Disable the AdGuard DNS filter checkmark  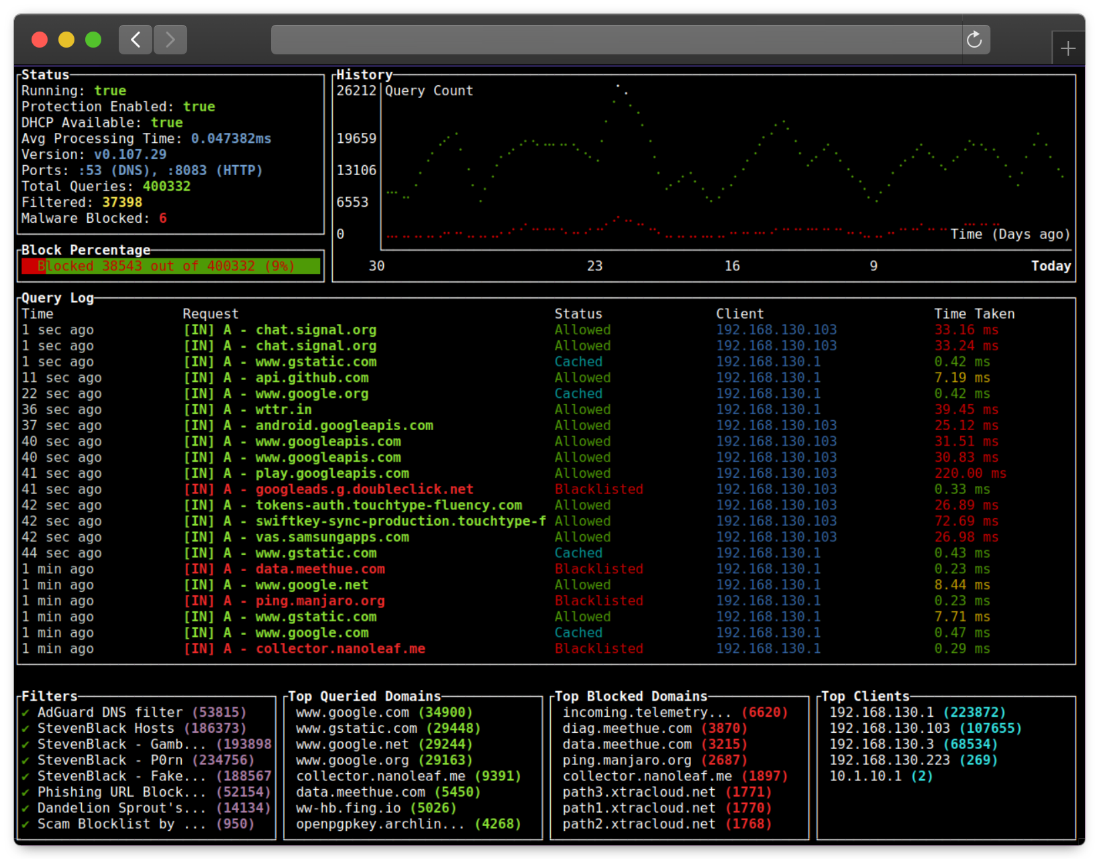25,712
